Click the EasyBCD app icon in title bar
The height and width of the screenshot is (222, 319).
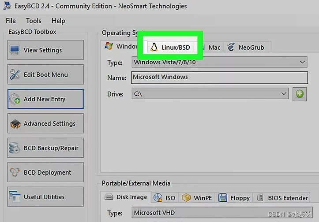8,5
